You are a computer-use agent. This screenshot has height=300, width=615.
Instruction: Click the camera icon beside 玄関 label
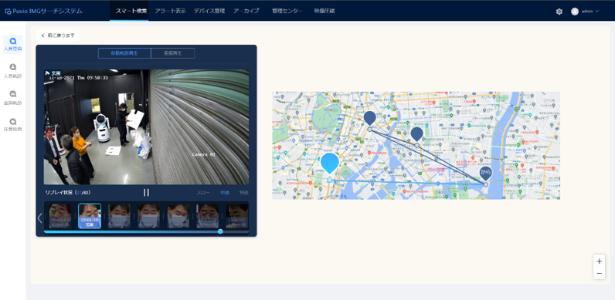(47, 72)
